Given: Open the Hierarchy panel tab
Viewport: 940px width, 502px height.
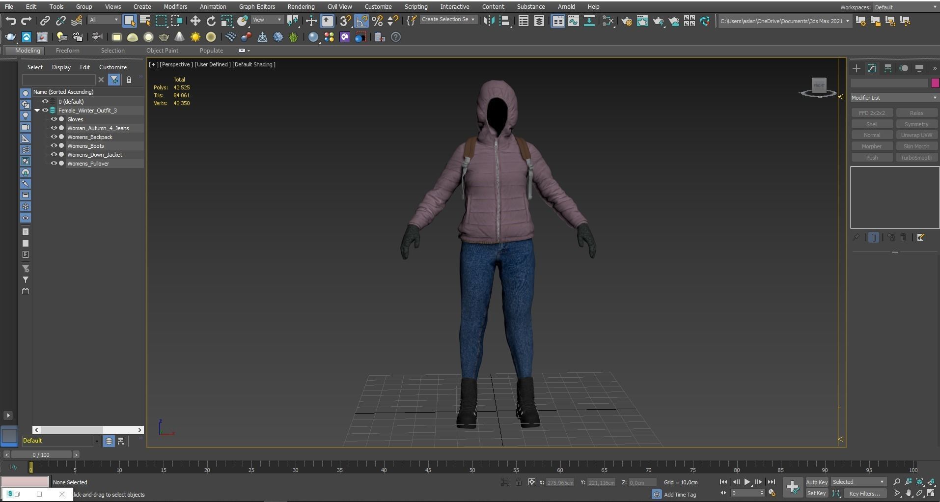Looking at the screenshot, I should point(888,68).
